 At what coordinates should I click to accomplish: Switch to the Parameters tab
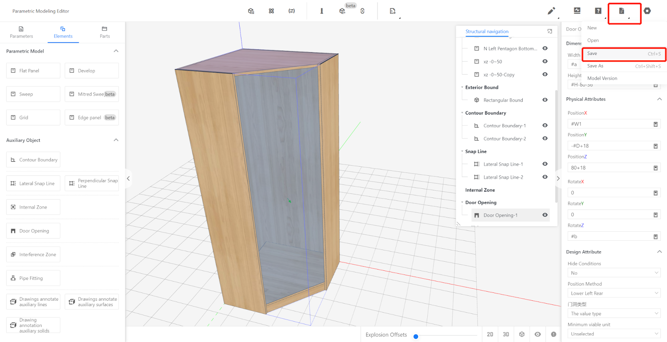[x=21, y=32]
